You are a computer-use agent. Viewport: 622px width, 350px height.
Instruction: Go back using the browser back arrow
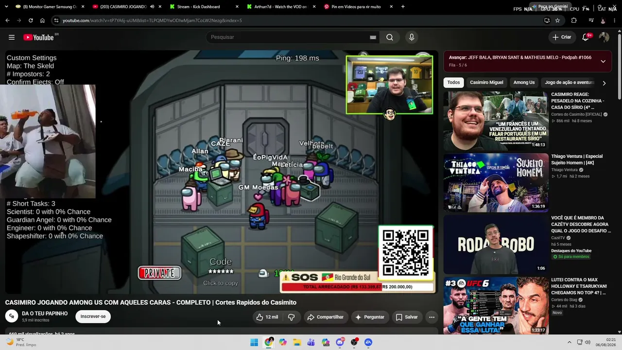(7, 20)
